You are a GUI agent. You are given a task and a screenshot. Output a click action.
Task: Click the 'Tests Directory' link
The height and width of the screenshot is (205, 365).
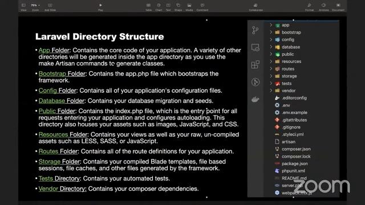pos(59,178)
